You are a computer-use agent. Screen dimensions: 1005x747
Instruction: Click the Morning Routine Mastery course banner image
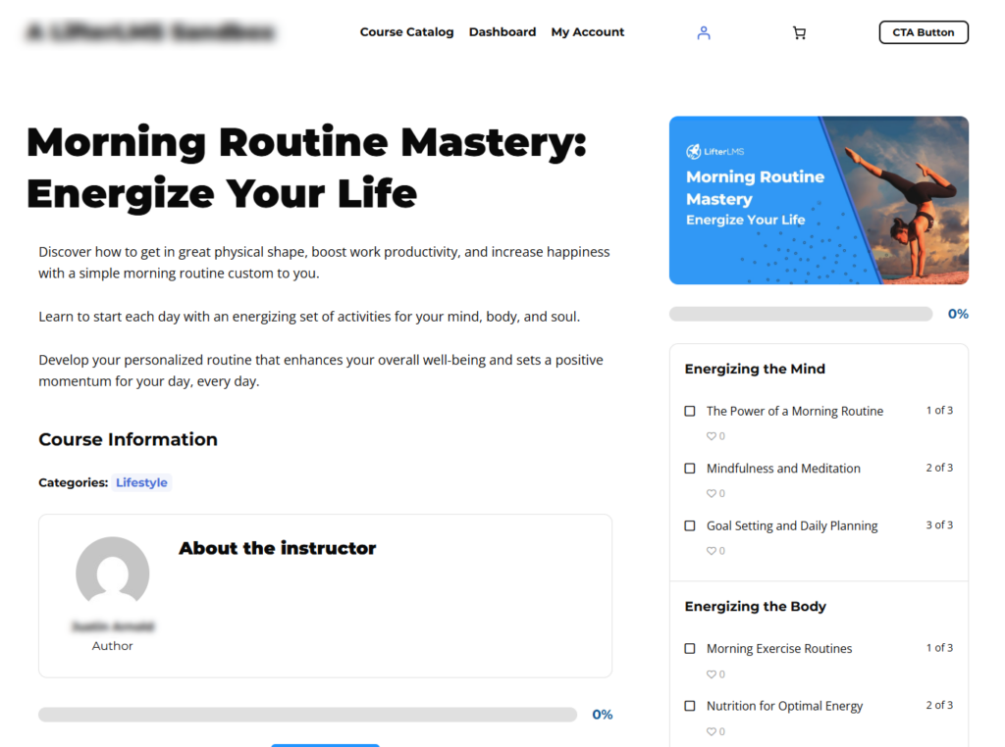pos(819,200)
